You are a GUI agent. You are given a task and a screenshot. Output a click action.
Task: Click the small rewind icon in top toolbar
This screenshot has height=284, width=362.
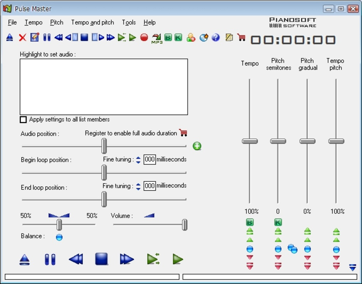[x=58, y=37]
